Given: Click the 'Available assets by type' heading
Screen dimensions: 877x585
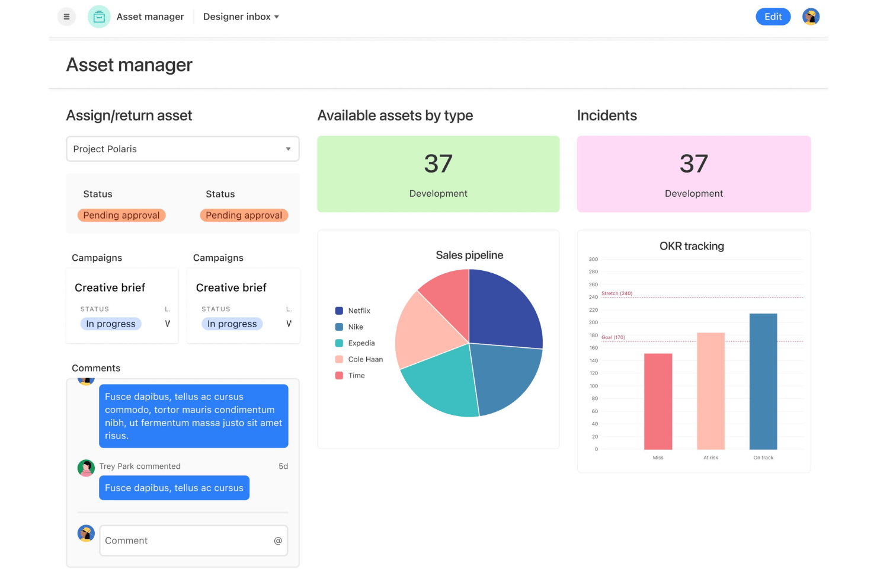Looking at the screenshot, I should coord(395,116).
